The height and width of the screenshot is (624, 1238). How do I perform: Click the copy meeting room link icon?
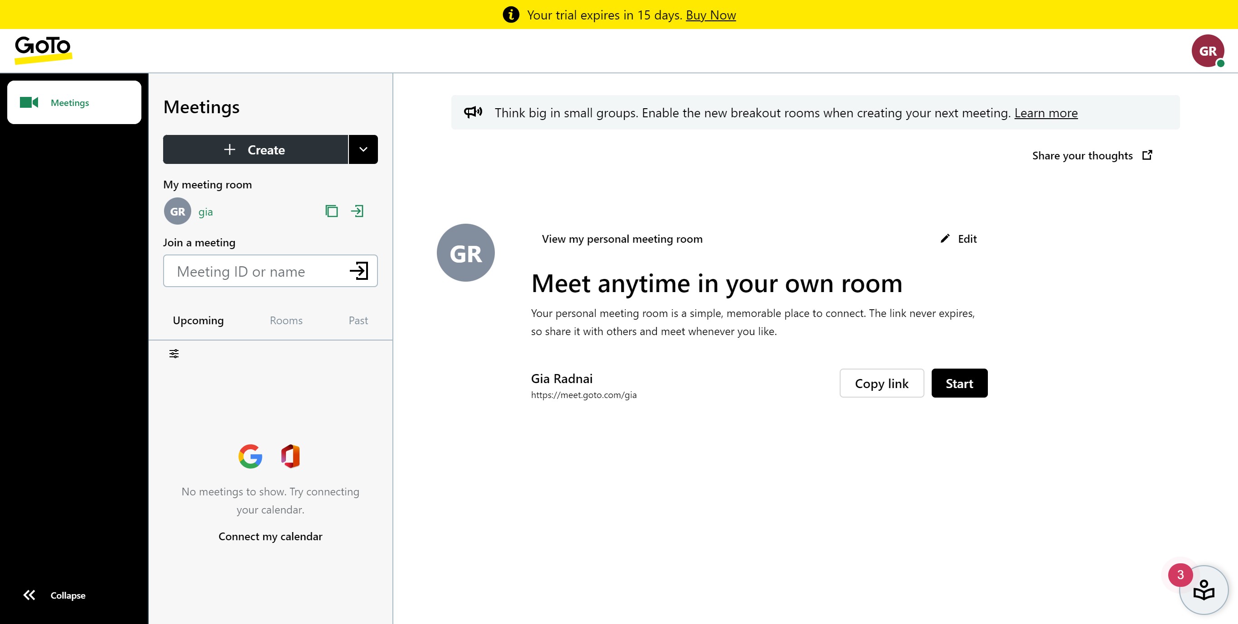332,211
